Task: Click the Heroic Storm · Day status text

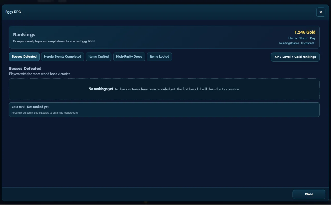Action: [302, 38]
